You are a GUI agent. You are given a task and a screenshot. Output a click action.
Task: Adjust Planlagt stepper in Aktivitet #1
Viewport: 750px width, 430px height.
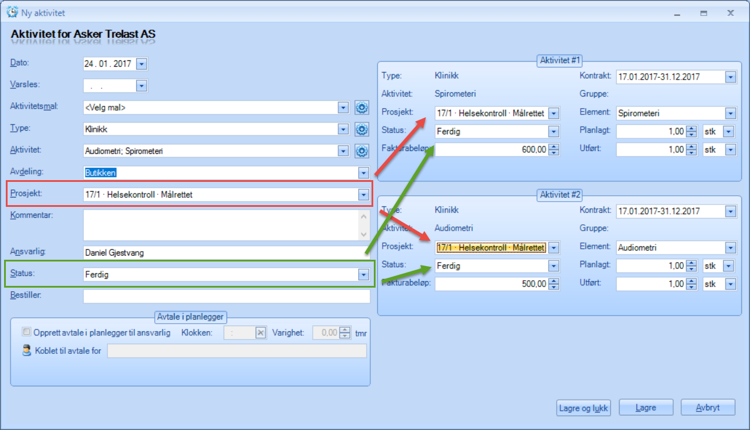tap(691, 131)
